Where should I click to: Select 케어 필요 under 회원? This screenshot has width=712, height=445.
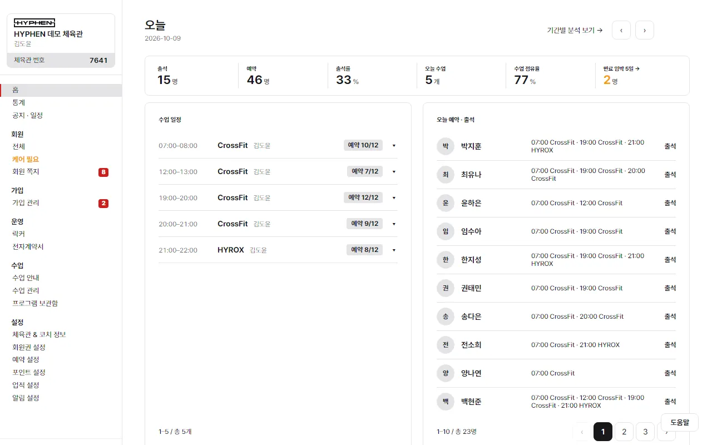(x=61, y=159)
